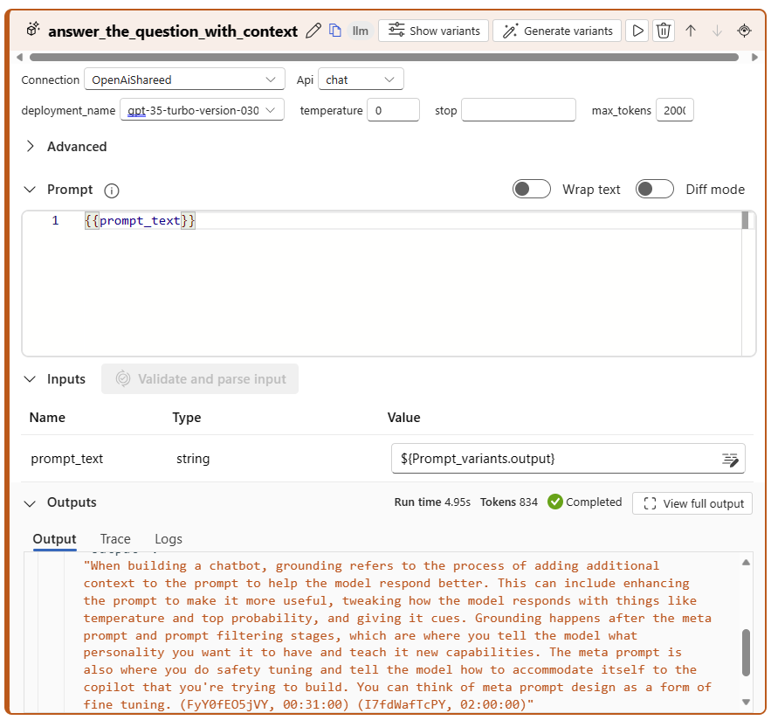Click edit icon in prompt_text value field
The image size is (771, 727).
pyautogui.click(x=730, y=459)
